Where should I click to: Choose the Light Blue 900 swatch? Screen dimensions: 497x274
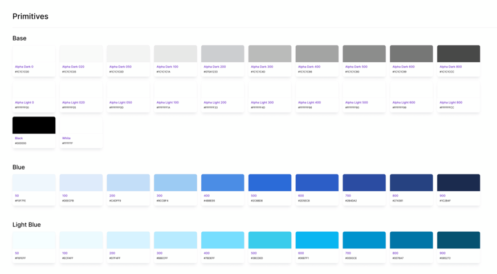[458, 240]
